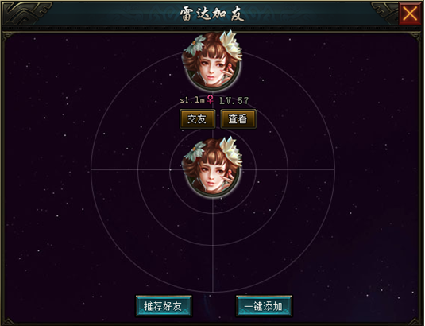
Task: Click the middle radar ring
Action: [x=288, y=170]
